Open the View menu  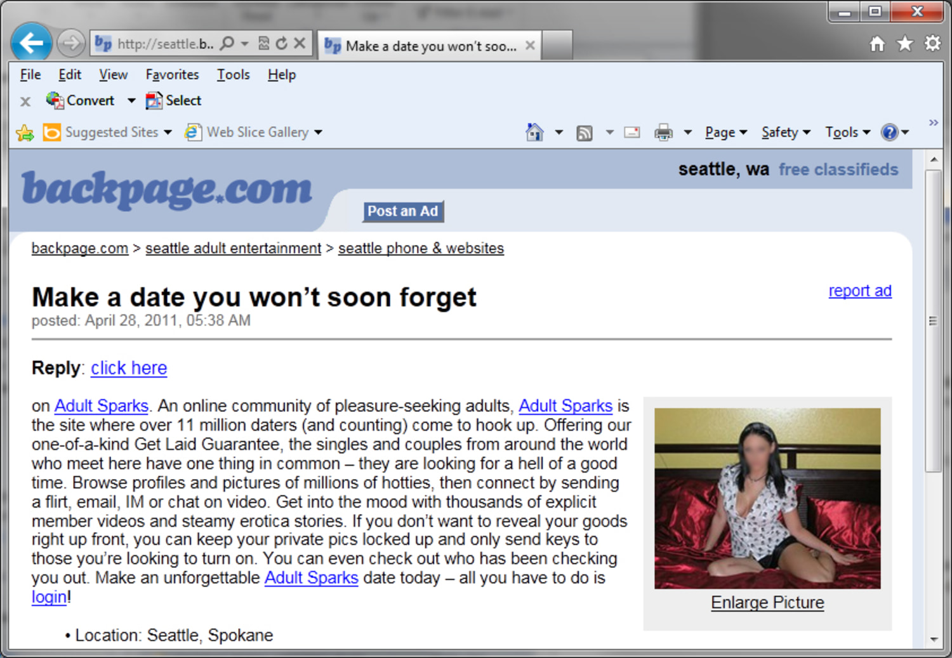(113, 75)
